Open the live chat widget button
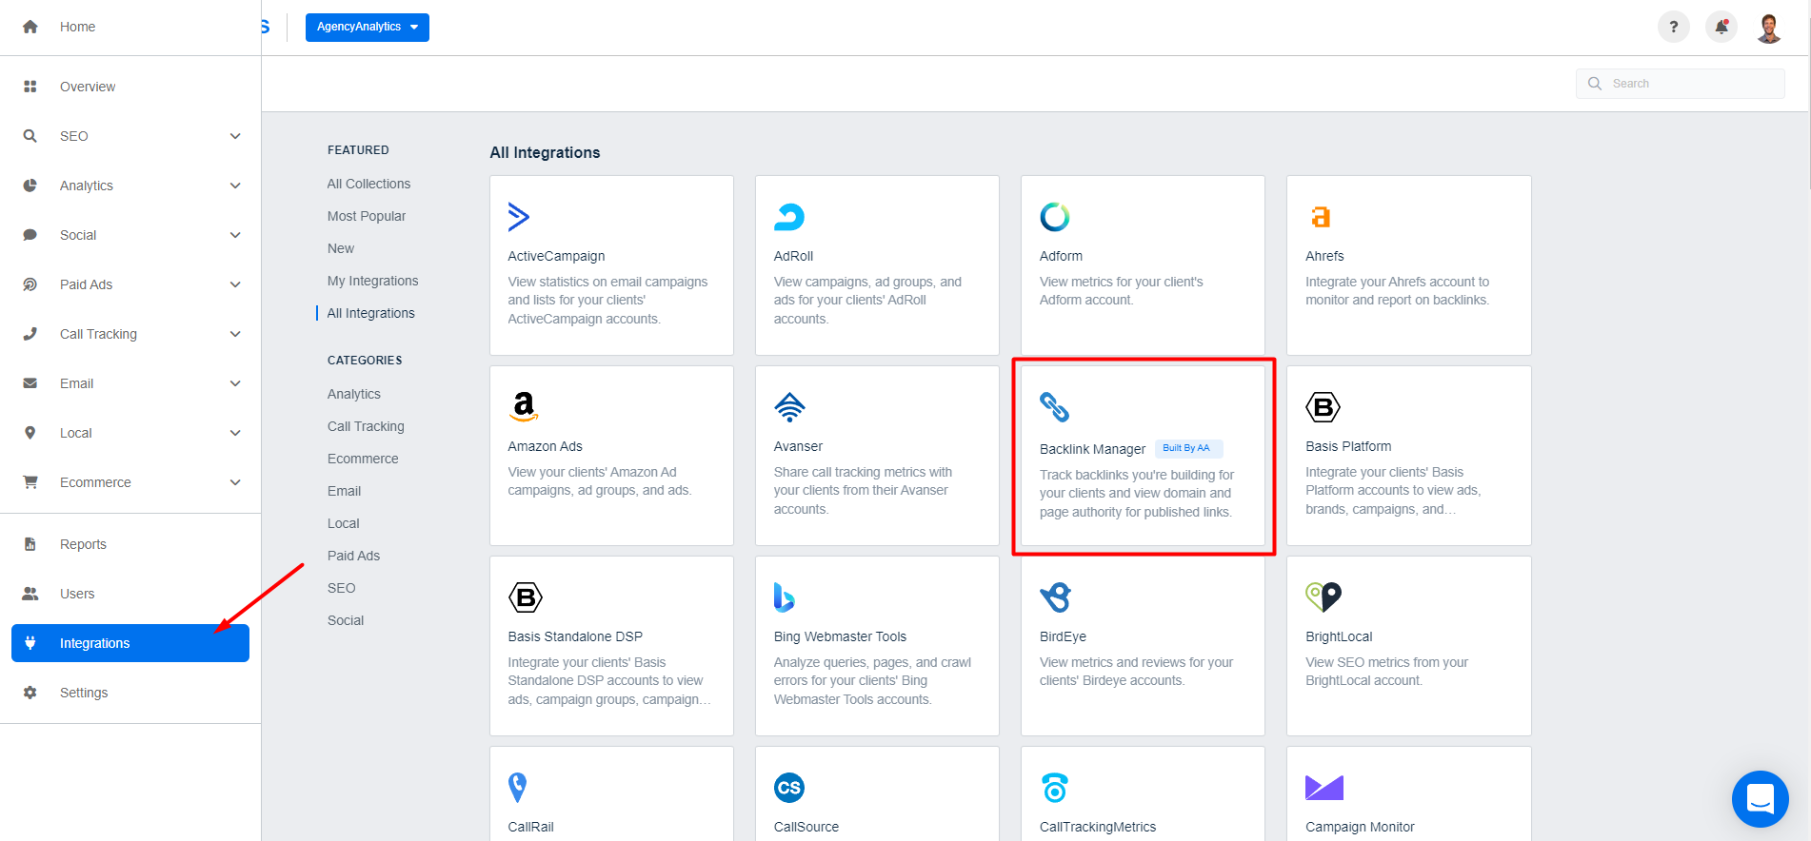The image size is (1811, 841). point(1761,799)
